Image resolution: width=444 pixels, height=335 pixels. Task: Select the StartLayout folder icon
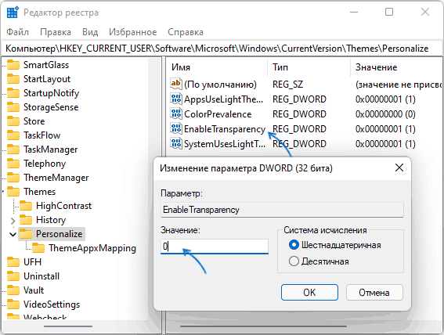click(x=13, y=79)
